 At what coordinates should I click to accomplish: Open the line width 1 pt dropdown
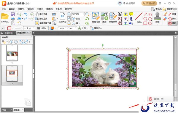[x=34, y=28]
